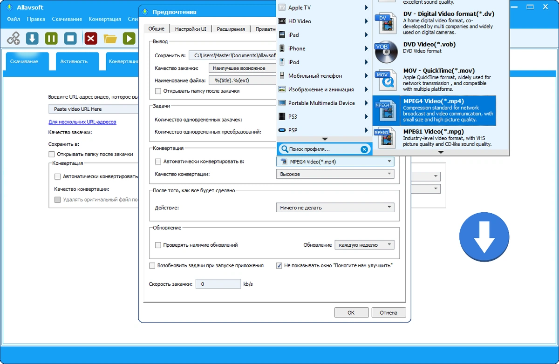The width and height of the screenshot is (559, 364).
Task: Click OK button in Preferences
Action: click(351, 313)
